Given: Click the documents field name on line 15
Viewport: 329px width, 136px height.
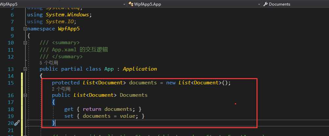Looking at the screenshot, I should coord(143,83).
